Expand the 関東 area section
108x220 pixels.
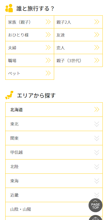(54, 138)
